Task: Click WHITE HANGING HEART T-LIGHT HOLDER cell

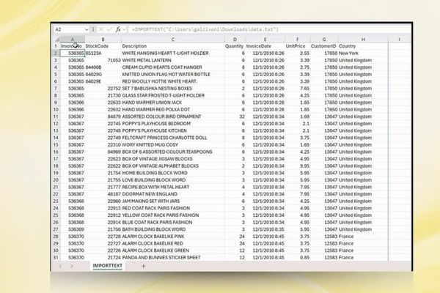Action: [x=173, y=53]
